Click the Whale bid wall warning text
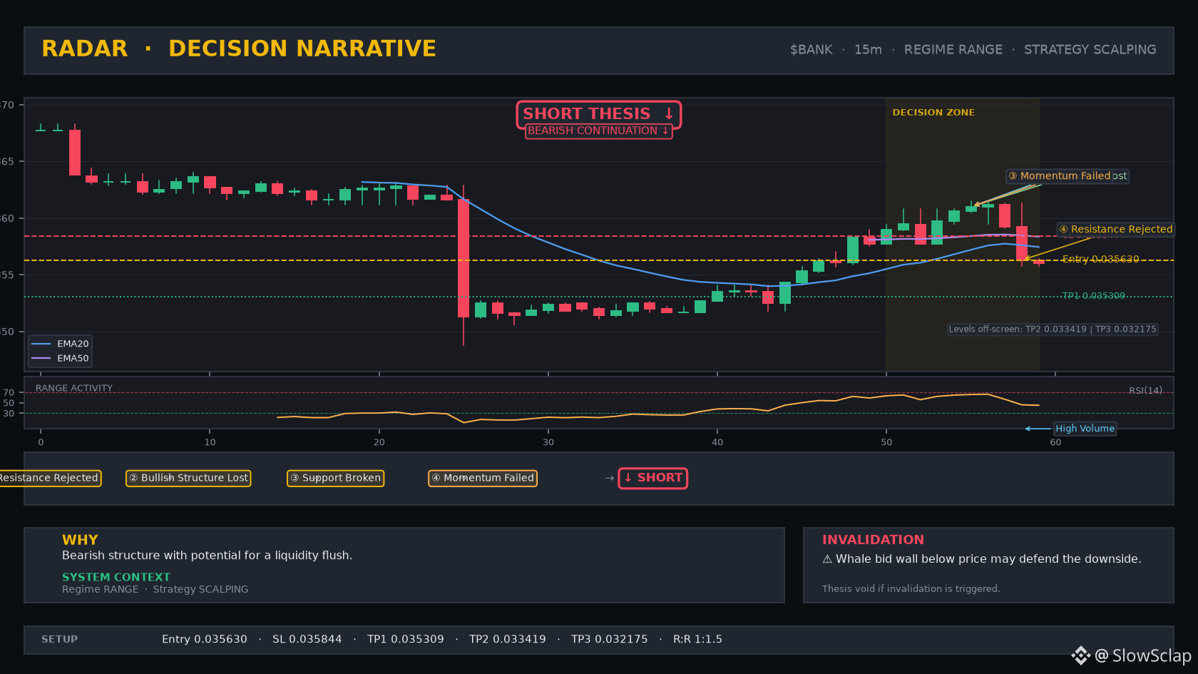Image resolution: width=1198 pixels, height=674 pixels. tap(982, 559)
